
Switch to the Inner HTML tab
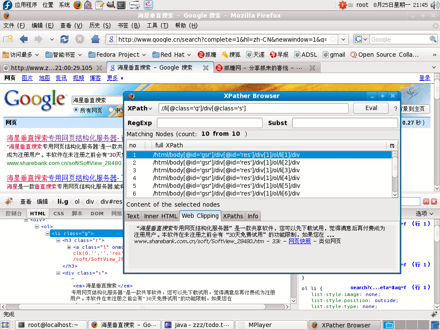[x=161, y=216]
